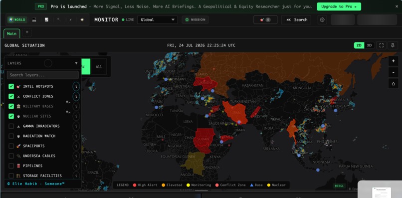Click the Elevated legend entry
Image resolution: width=402 pixels, height=198 pixels.
point(172,185)
